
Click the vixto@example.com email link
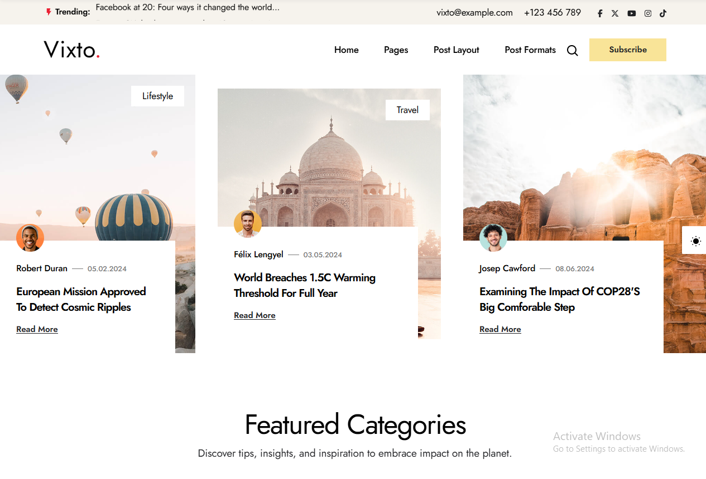(x=474, y=12)
